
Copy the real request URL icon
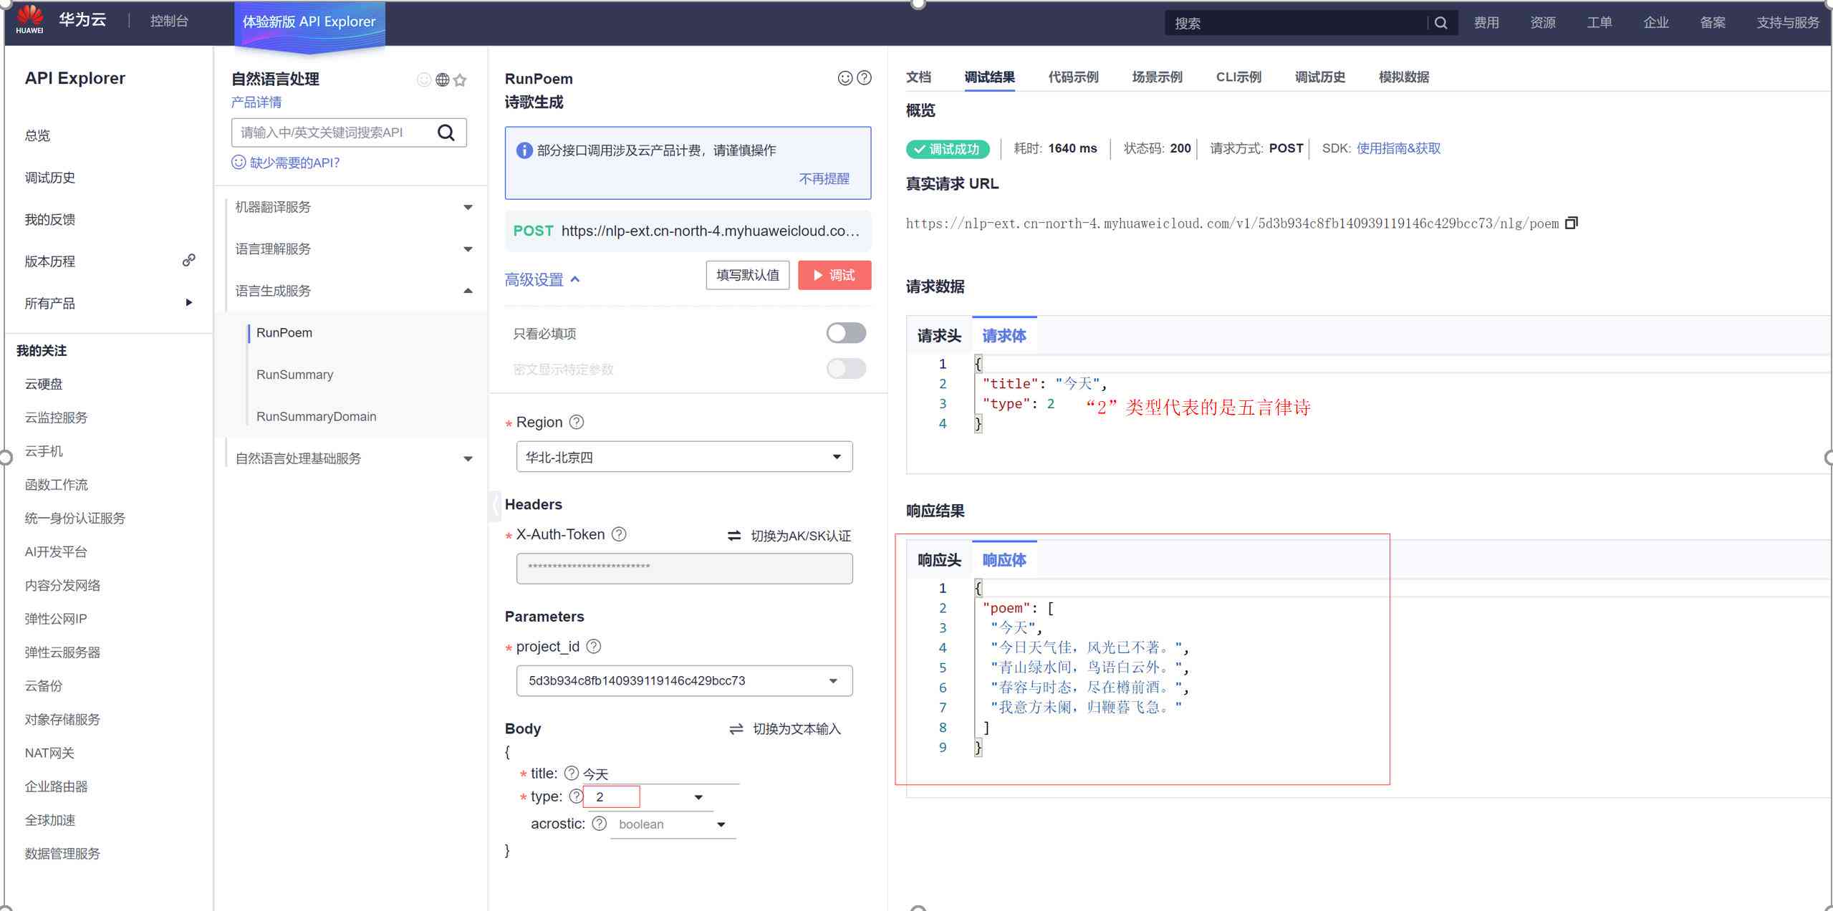pos(1572,223)
